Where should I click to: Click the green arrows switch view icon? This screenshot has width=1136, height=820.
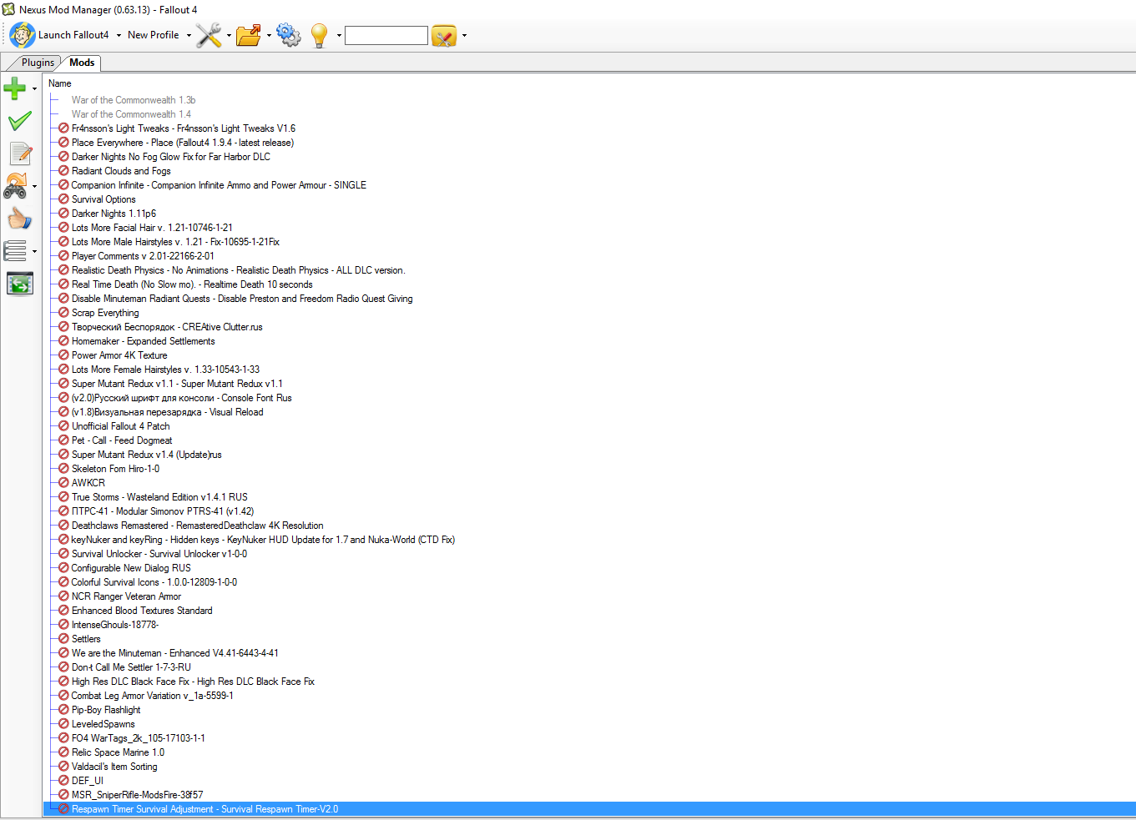20,284
